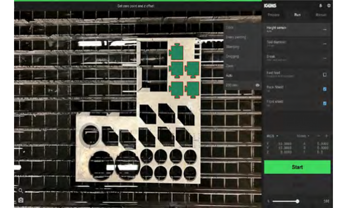The image size is (347, 208).
Task: Click the camera snapshot icon
Action: click(x=21, y=200)
